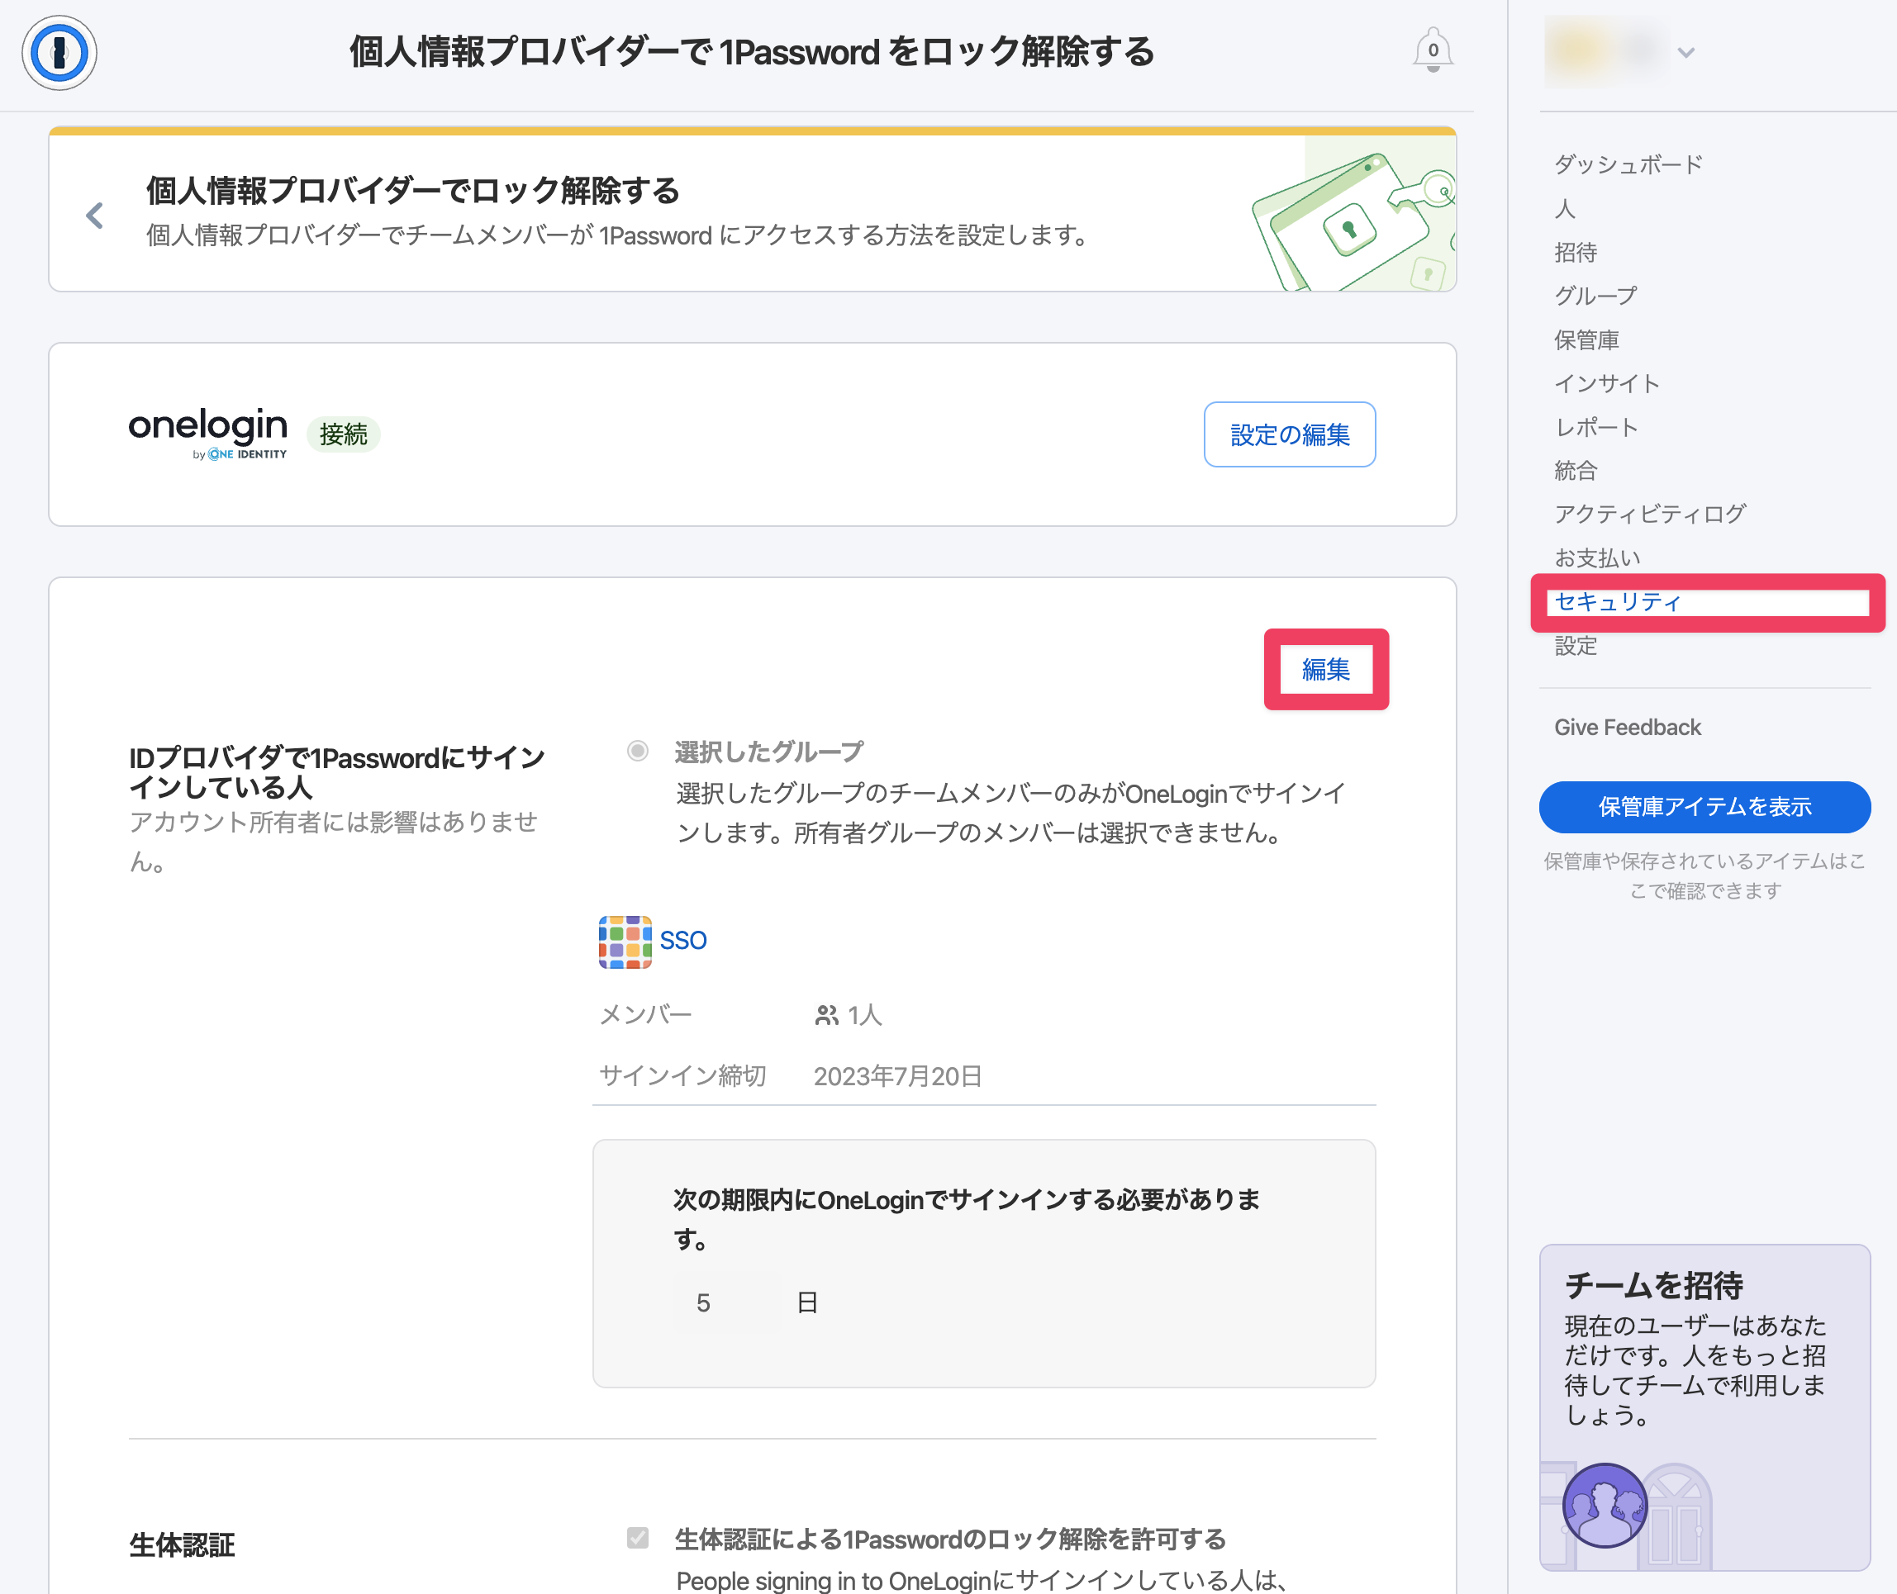The image size is (1897, 1594).
Task: Toggle the 生体認証 unlock permission checkbox
Action: tap(637, 1538)
